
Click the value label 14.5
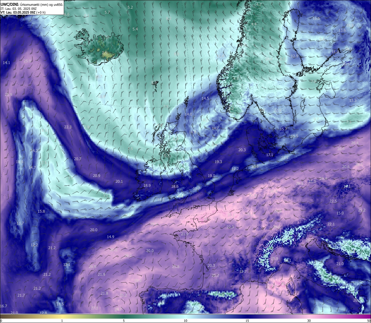[205, 98]
